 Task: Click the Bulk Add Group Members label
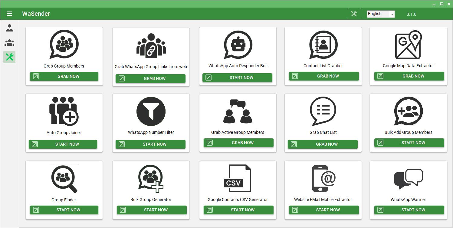[x=409, y=132]
